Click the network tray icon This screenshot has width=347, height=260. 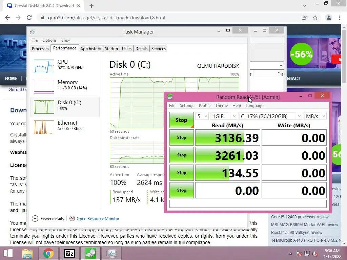click(307, 253)
